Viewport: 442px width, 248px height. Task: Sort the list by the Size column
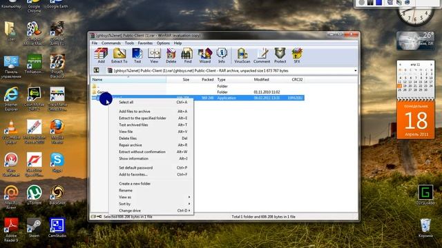[178, 80]
